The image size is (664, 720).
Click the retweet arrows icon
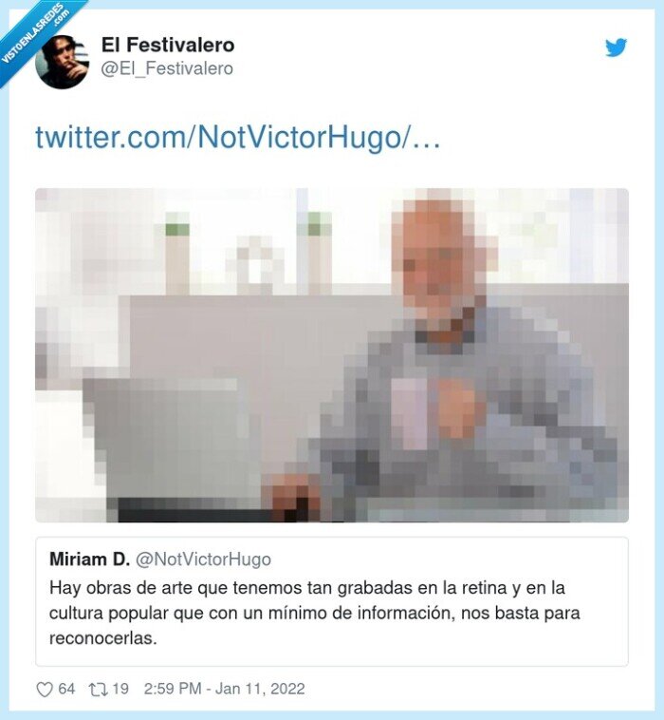(98, 690)
